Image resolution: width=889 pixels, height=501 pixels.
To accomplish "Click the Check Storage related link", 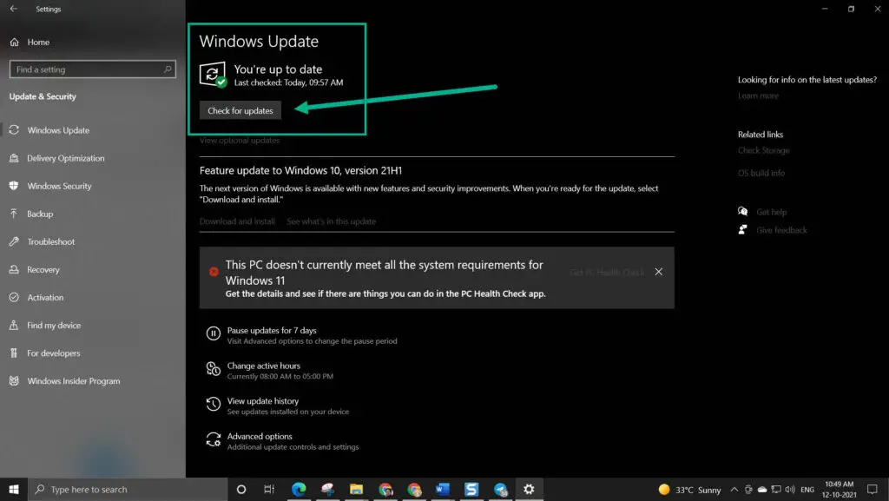I will [764, 150].
